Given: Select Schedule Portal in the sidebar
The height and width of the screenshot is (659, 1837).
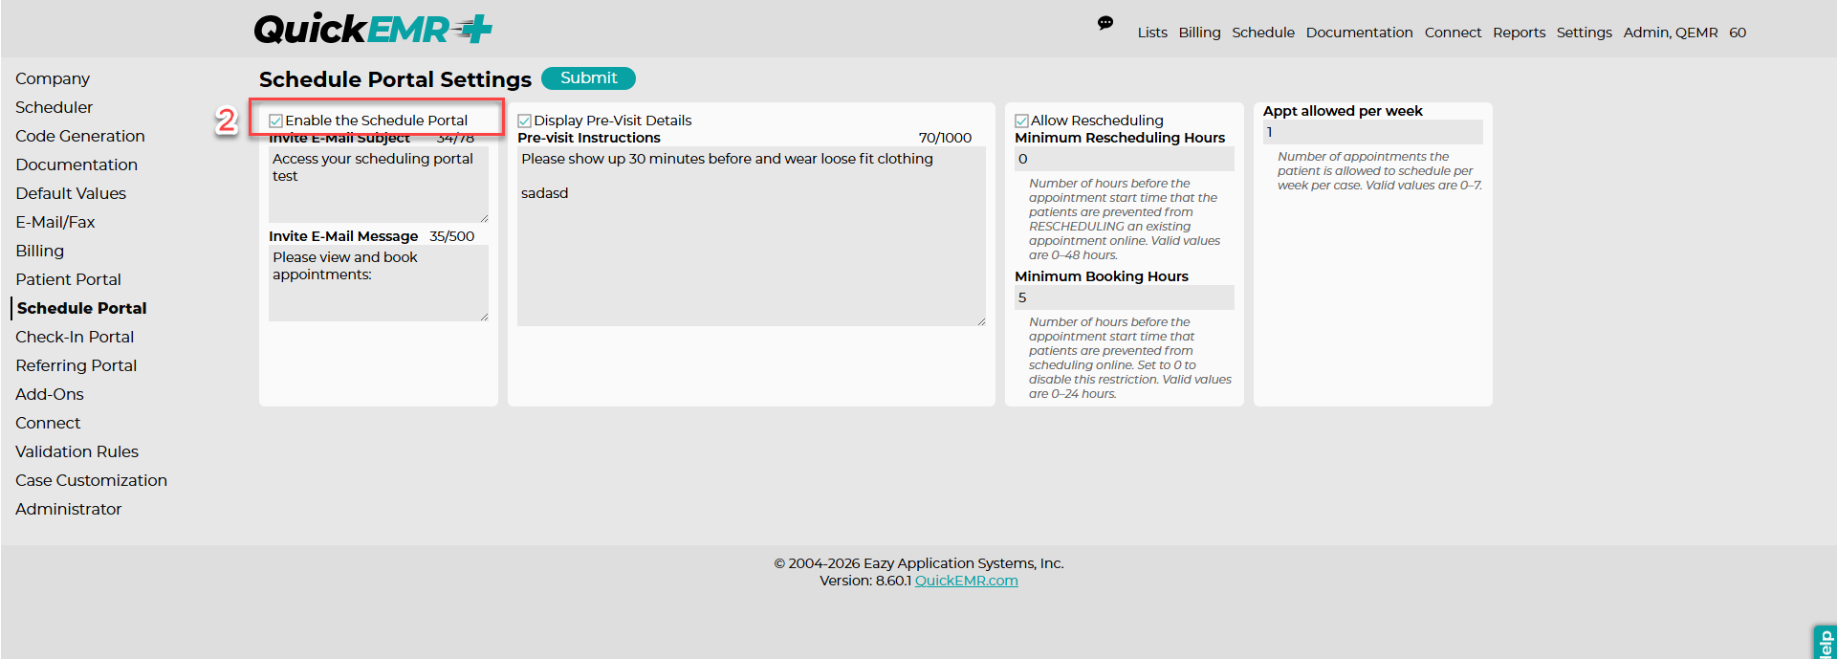Looking at the screenshot, I should 81,308.
